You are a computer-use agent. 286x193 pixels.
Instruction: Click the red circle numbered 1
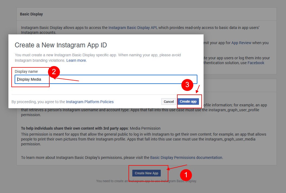(x=186, y=175)
